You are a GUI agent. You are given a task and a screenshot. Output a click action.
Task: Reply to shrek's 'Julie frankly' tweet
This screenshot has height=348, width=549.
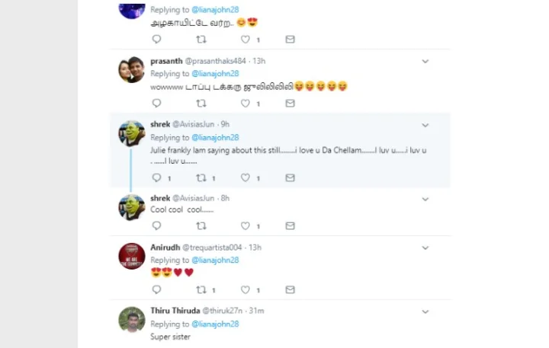(x=156, y=178)
